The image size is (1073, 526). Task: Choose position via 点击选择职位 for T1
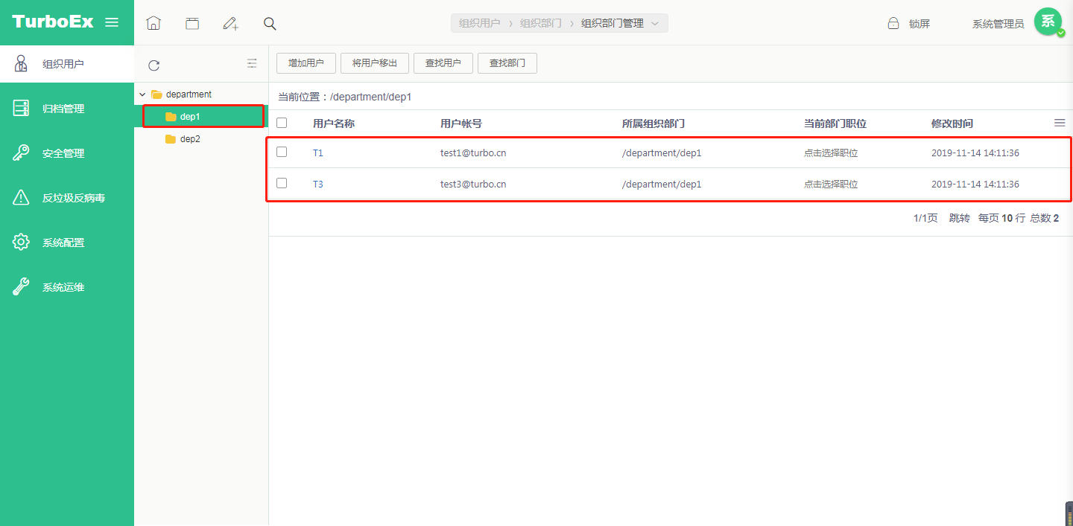[x=831, y=153]
